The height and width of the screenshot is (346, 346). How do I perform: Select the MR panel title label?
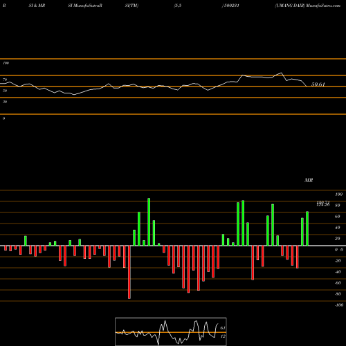(x=309, y=180)
